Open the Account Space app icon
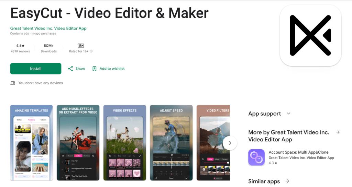352x187 pixels. [x=256, y=157]
